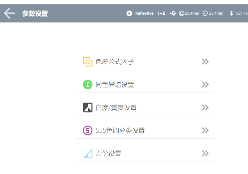Click the I+E measurement indicator
The height and width of the screenshot is (174, 248).
click(x=162, y=13)
